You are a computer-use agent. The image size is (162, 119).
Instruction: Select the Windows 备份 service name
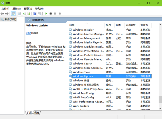[81, 80]
